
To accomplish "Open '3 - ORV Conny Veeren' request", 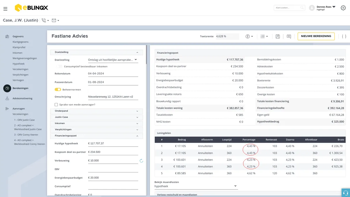I will coord(26,135).
